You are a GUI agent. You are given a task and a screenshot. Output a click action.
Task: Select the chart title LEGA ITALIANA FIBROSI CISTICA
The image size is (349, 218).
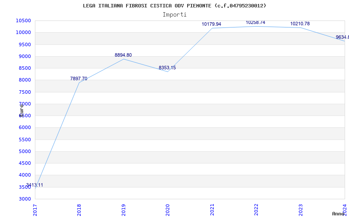click(174, 6)
